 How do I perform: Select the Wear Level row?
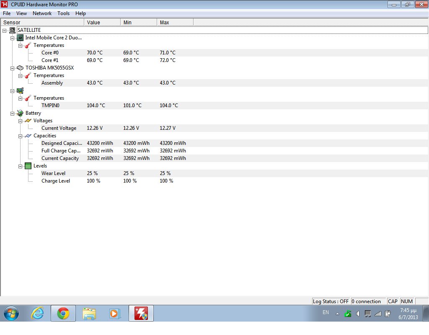(x=234, y=173)
